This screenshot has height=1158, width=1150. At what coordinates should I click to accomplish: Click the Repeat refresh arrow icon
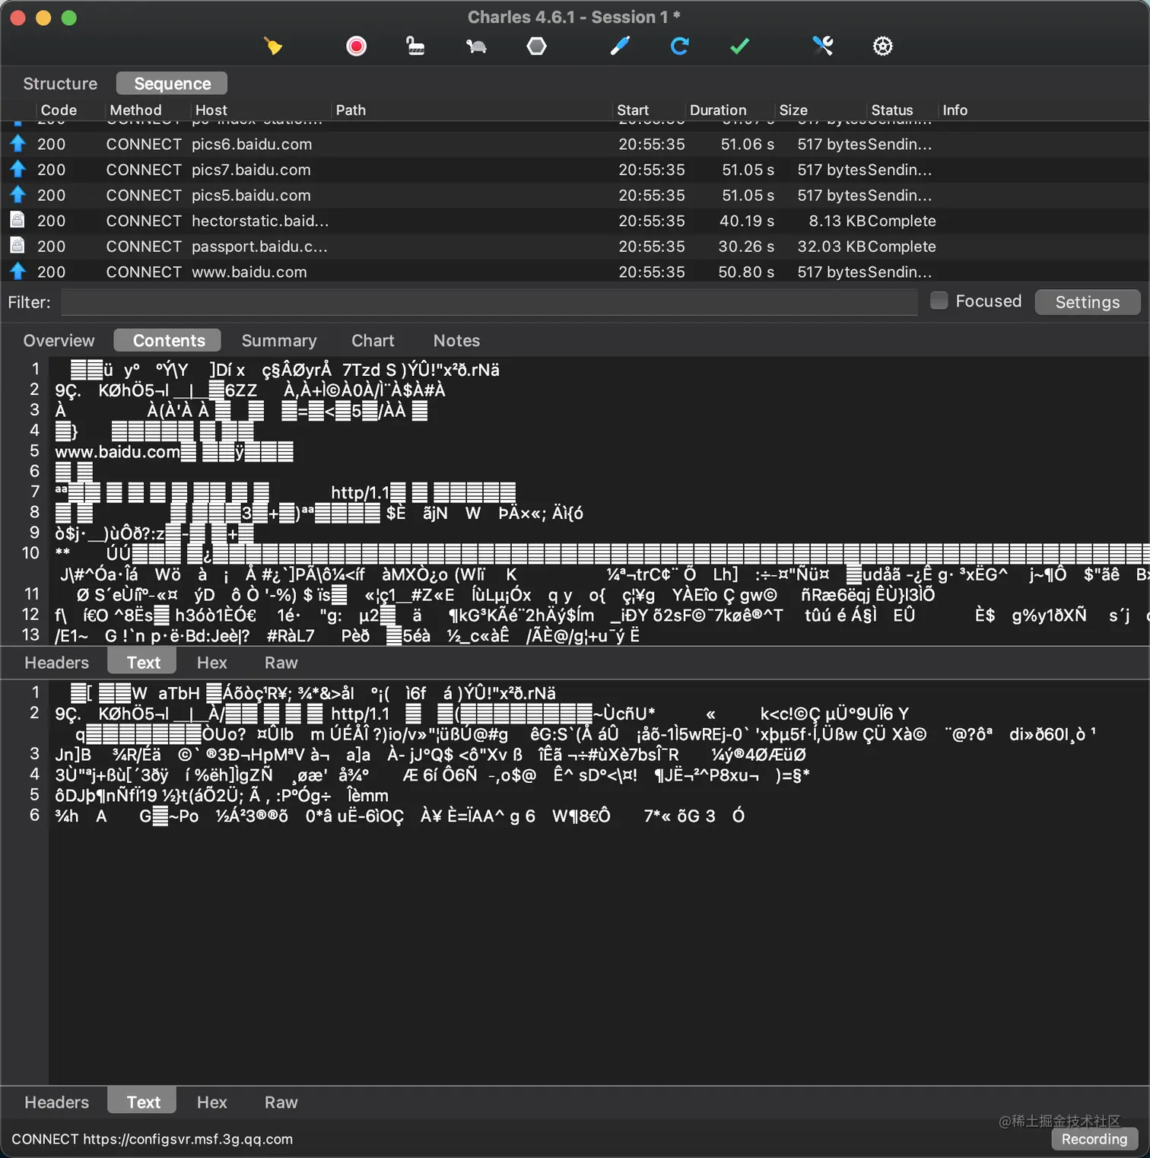680,46
